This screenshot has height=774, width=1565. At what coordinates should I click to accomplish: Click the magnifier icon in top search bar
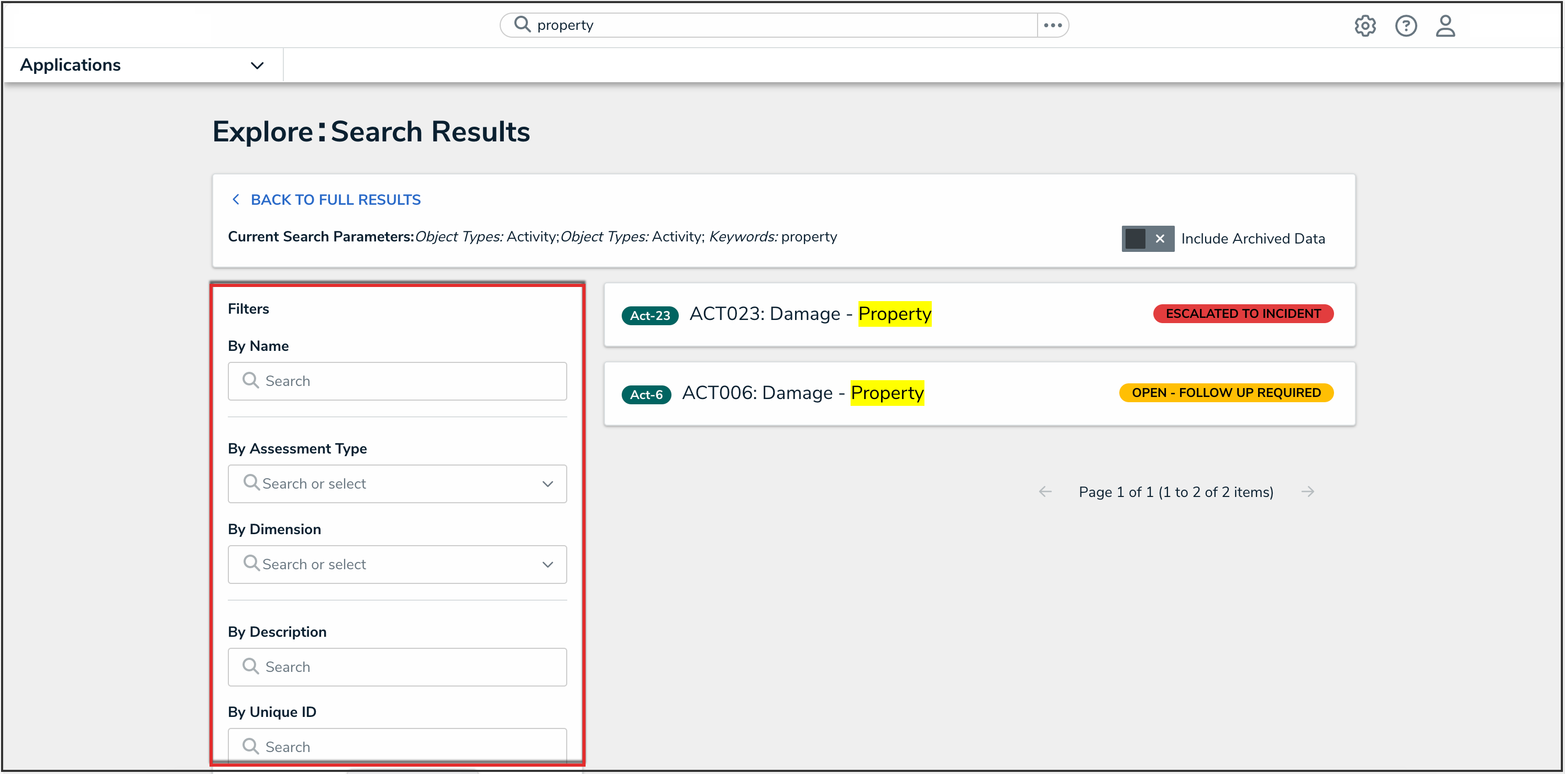tap(522, 24)
